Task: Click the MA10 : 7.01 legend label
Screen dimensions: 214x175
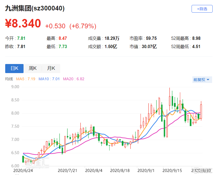Action: click(49, 79)
